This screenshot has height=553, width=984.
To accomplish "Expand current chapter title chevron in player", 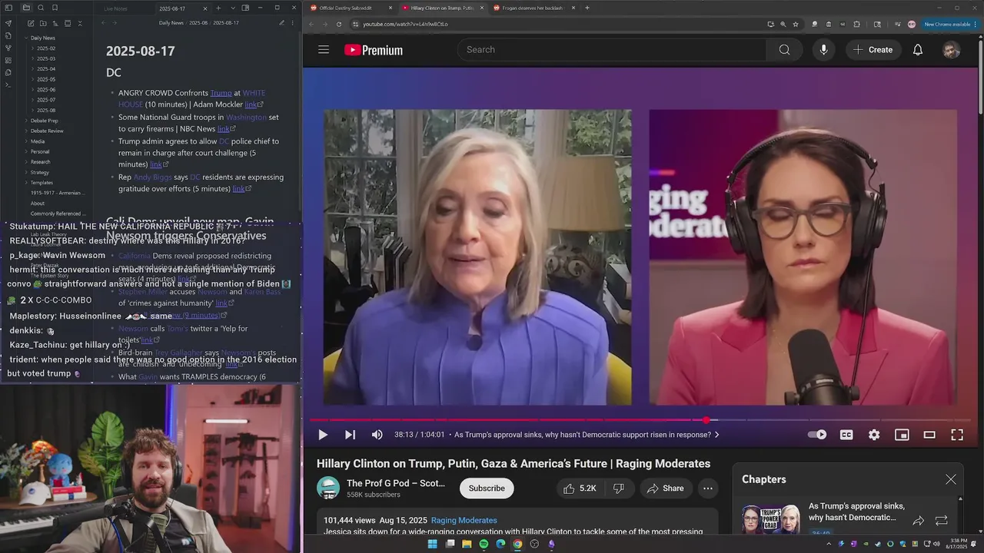I will 717,435.
